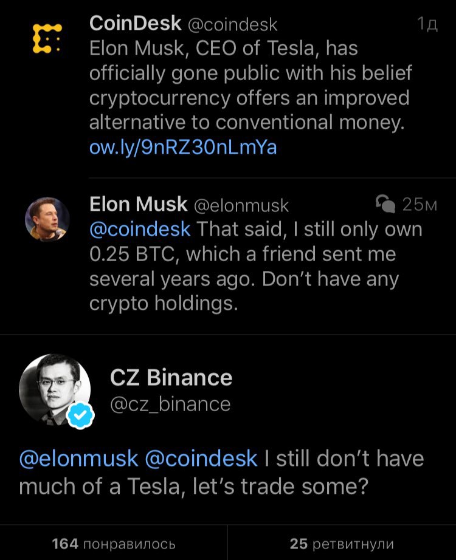Open the CZ Binance display name

pyautogui.click(x=171, y=378)
